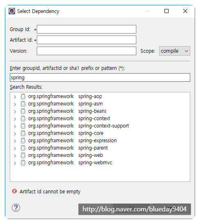Click the jar icon beside spring-context
Image resolution: width=200 pixels, height=224 pixels.
pyautogui.click(x=23, y=119)
